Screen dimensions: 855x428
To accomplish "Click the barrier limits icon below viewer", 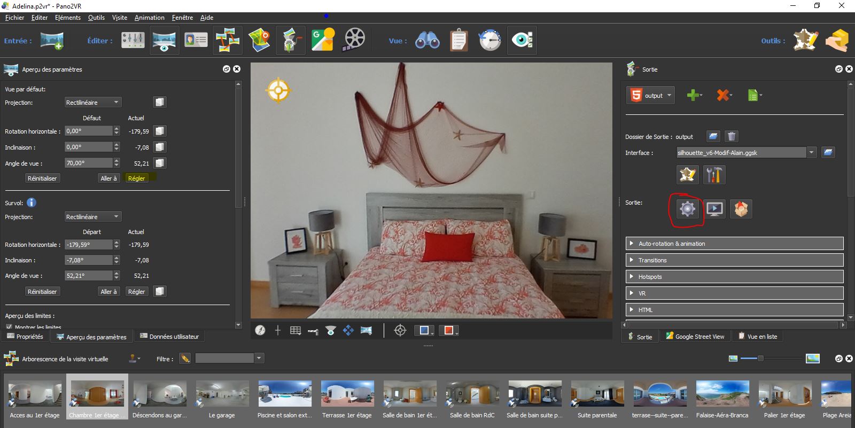I will pos(313,331).
